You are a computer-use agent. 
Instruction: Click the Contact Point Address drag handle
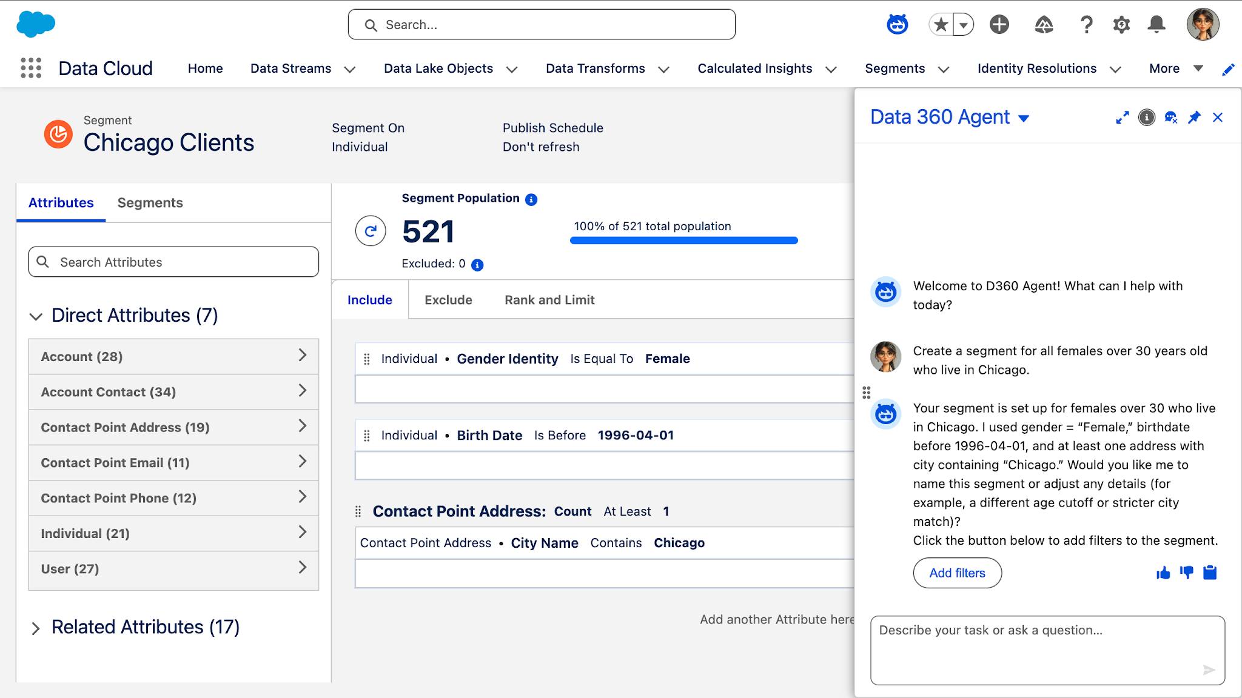(358, 512)
